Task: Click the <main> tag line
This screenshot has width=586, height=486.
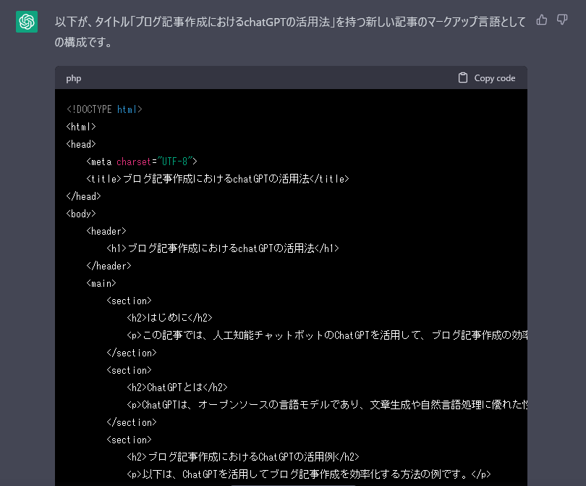Action: pos(101,283)
